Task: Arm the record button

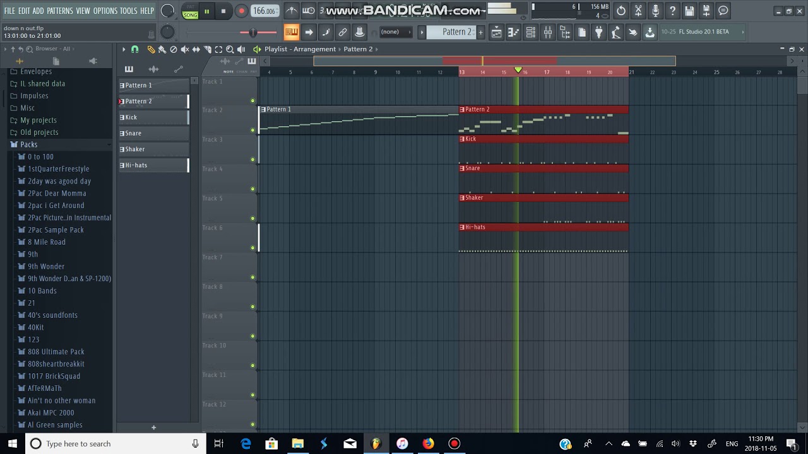Action: pos(241,11)
